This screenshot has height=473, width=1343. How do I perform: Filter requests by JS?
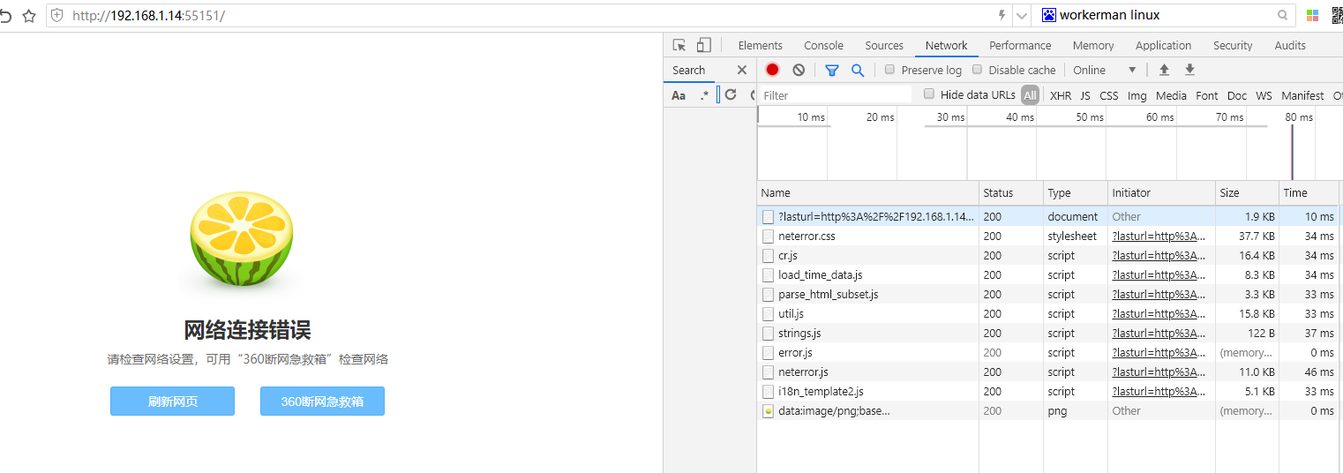pos(1085,95)
